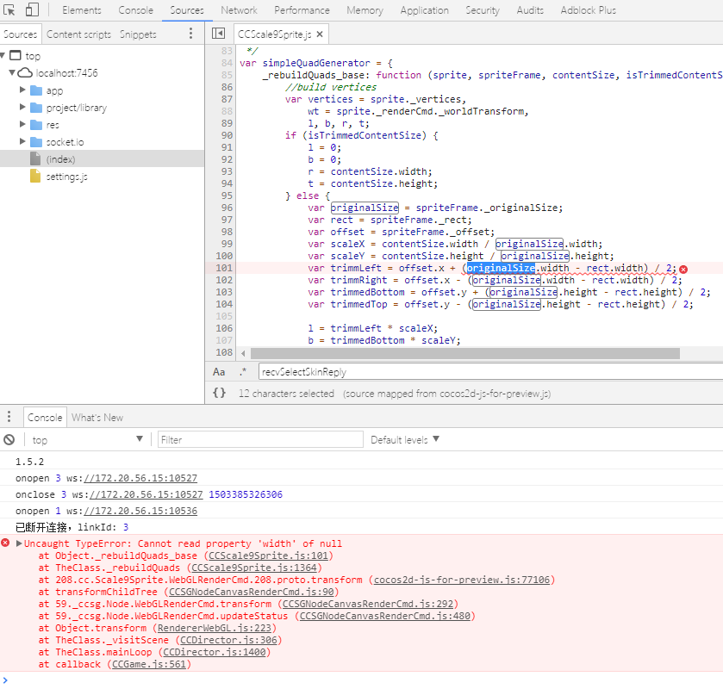Viewport: 723px width, 689px height.
Task: Toggle the device toolbar icon
Action: tap(32, 10)
